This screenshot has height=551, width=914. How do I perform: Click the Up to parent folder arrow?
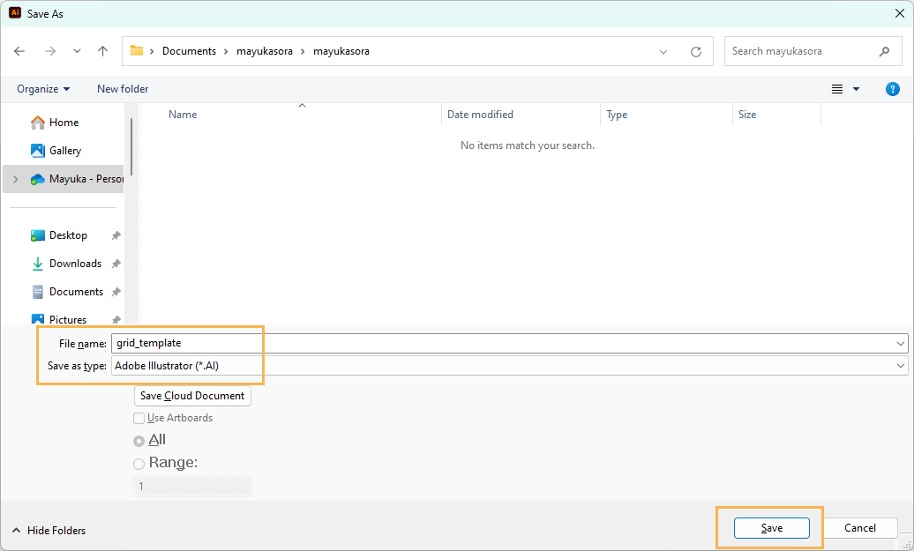coord(102,51)
